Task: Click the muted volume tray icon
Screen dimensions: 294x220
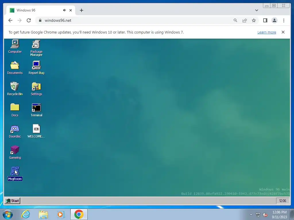Action: (x=265, y=215)
